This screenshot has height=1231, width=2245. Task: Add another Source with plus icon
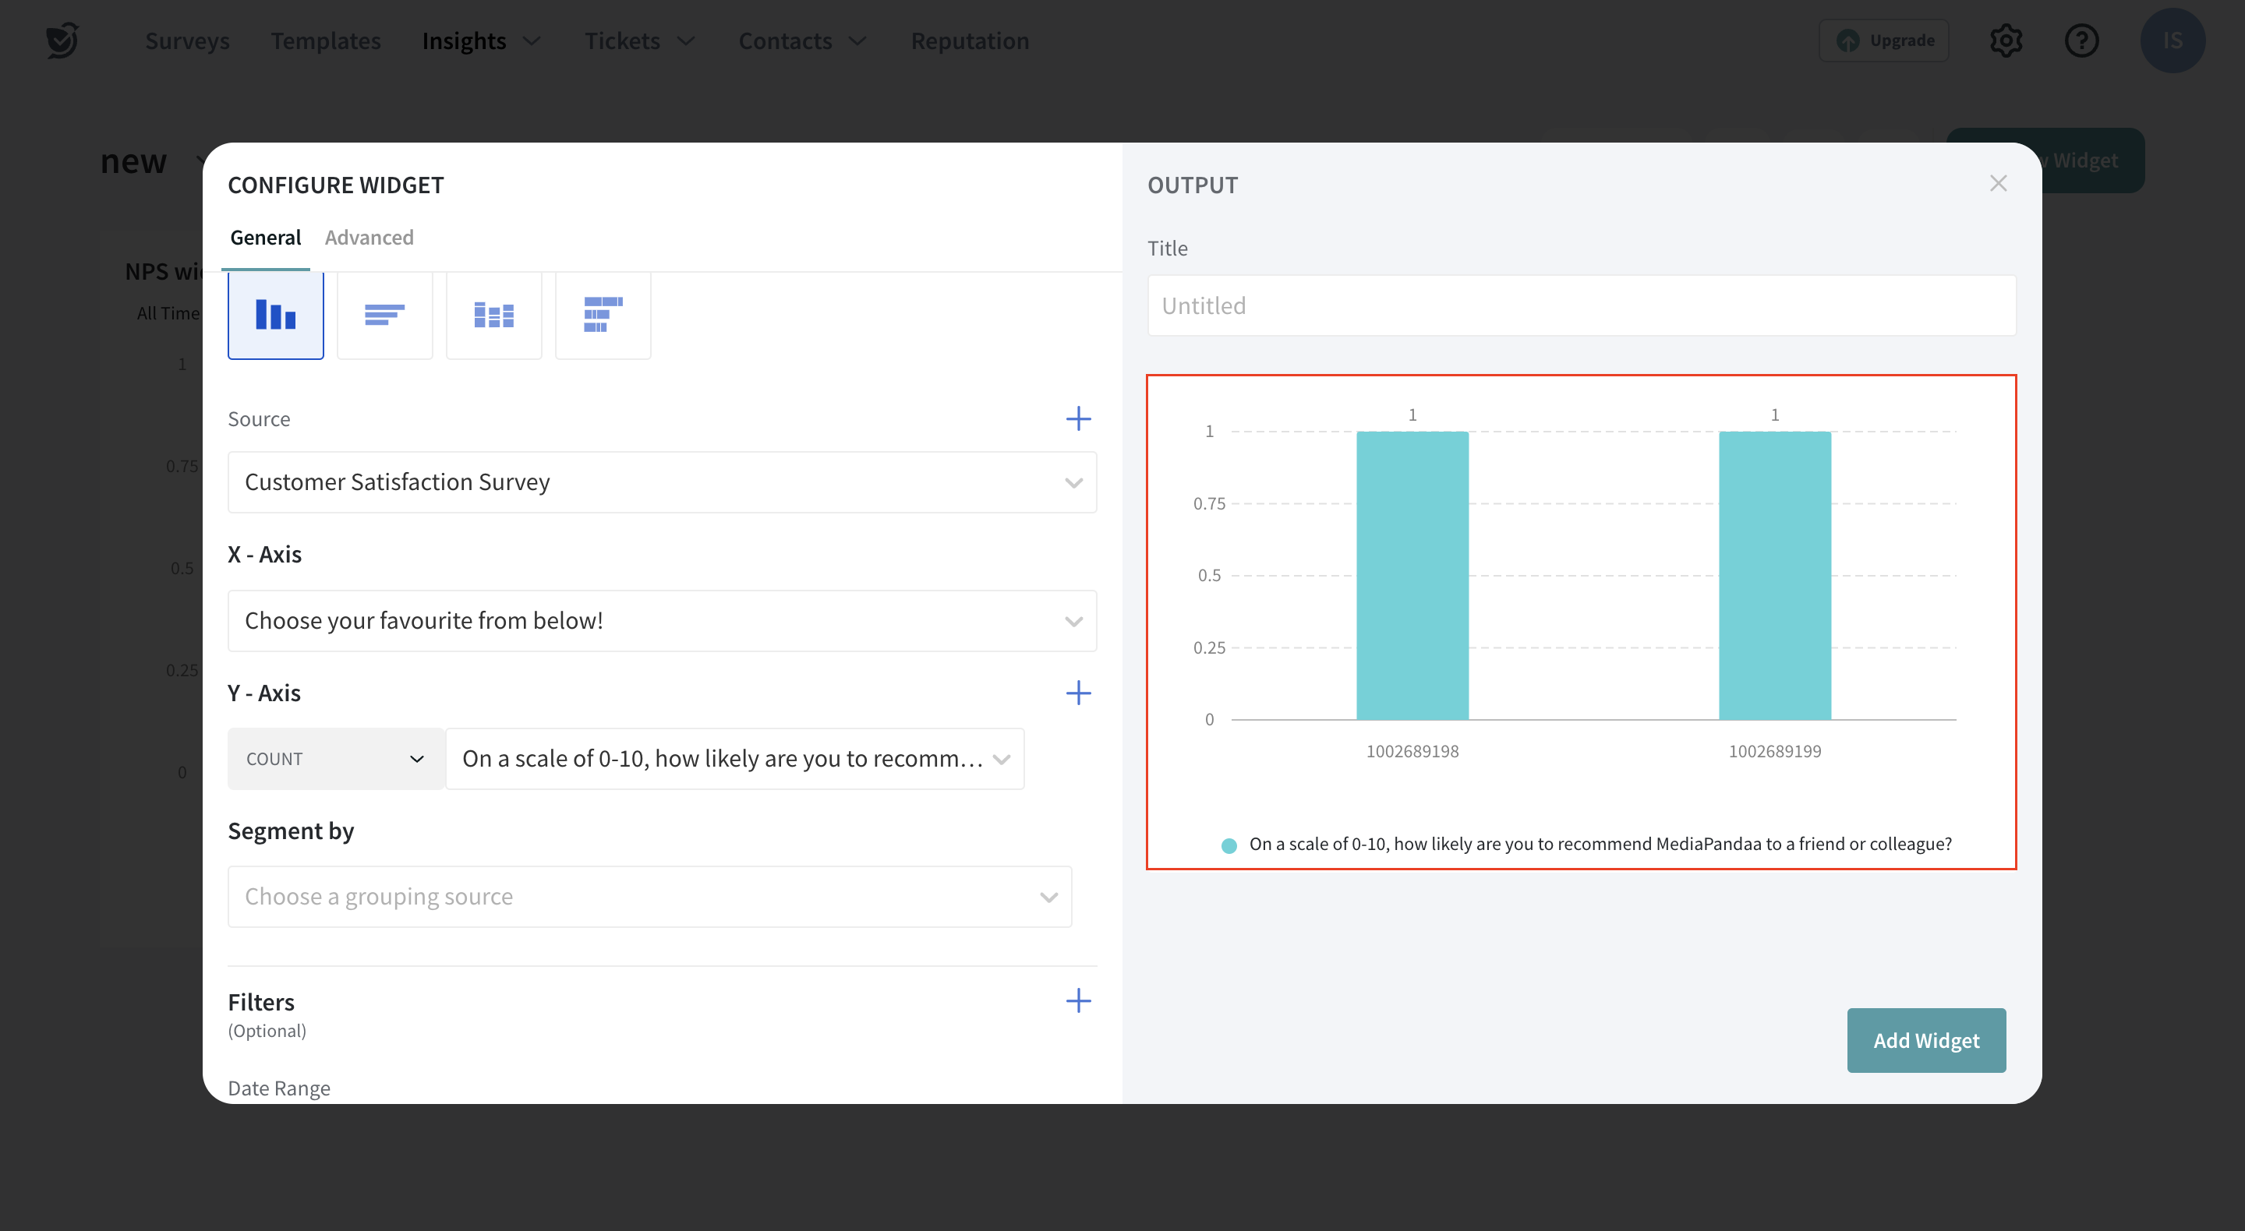click(1078, 418)
